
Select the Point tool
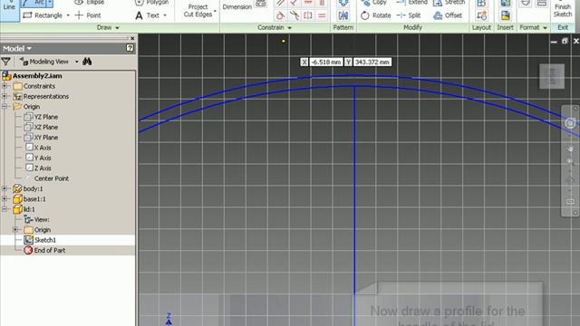88,15
